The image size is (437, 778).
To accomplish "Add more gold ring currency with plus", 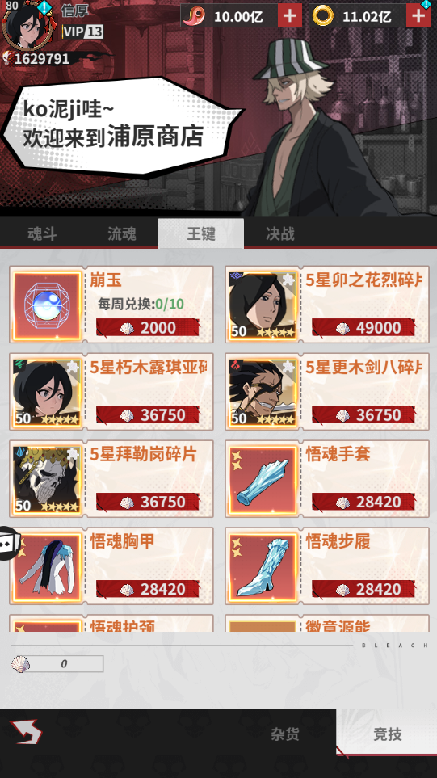I will click(418, 16).
